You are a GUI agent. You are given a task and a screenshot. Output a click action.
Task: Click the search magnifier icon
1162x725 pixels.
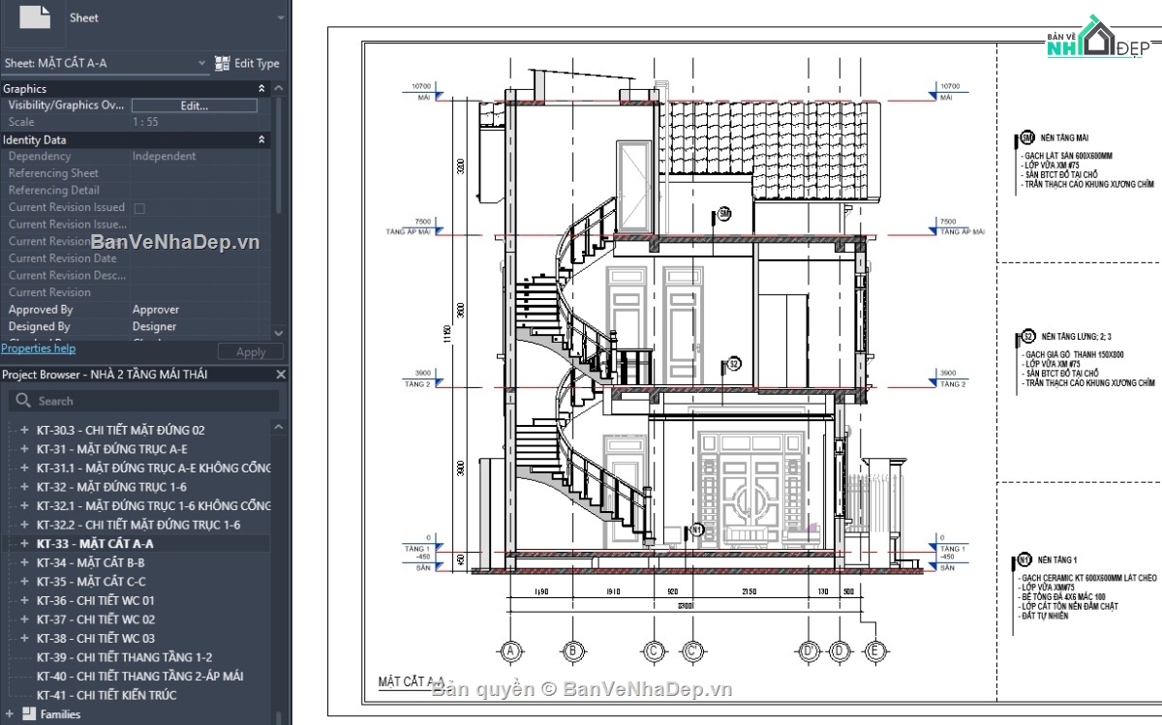pos(22,401)
